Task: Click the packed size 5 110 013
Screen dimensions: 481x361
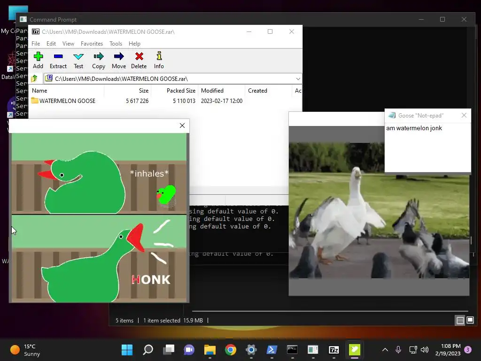Action: click(184, 101)
